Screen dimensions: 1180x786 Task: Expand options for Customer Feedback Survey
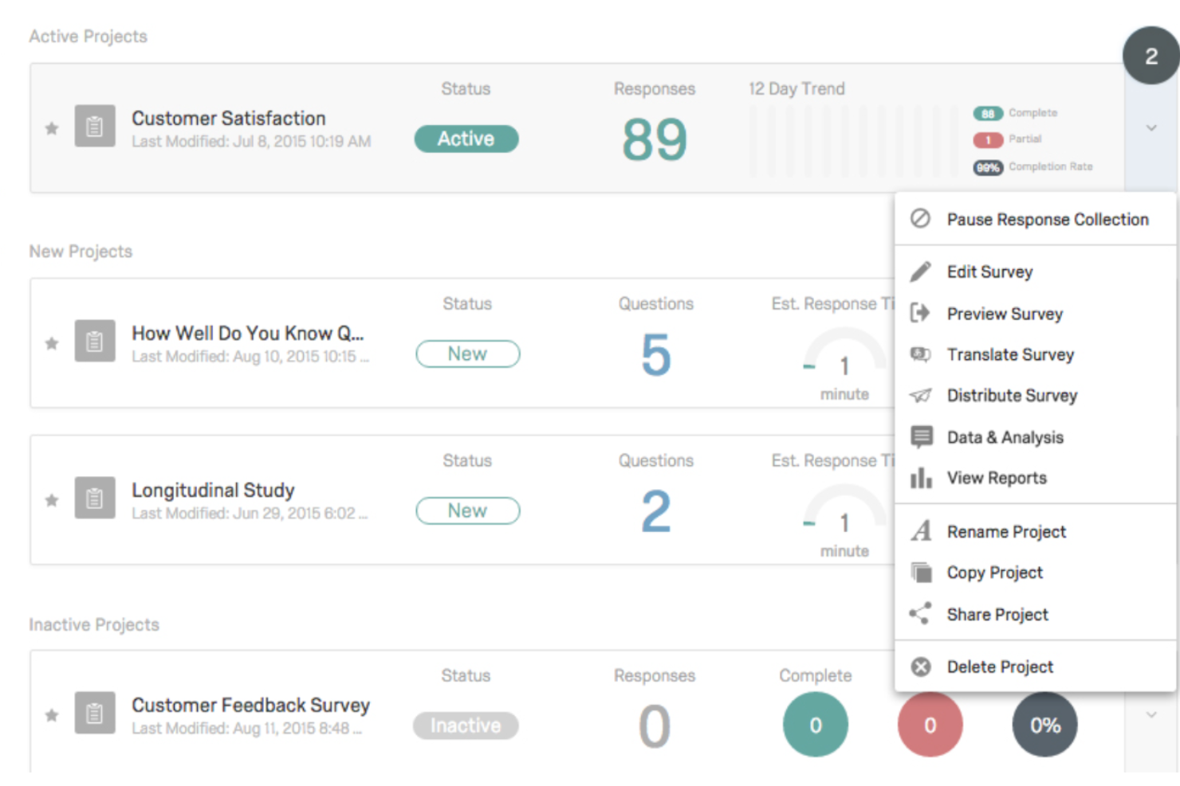(1150, 714)
